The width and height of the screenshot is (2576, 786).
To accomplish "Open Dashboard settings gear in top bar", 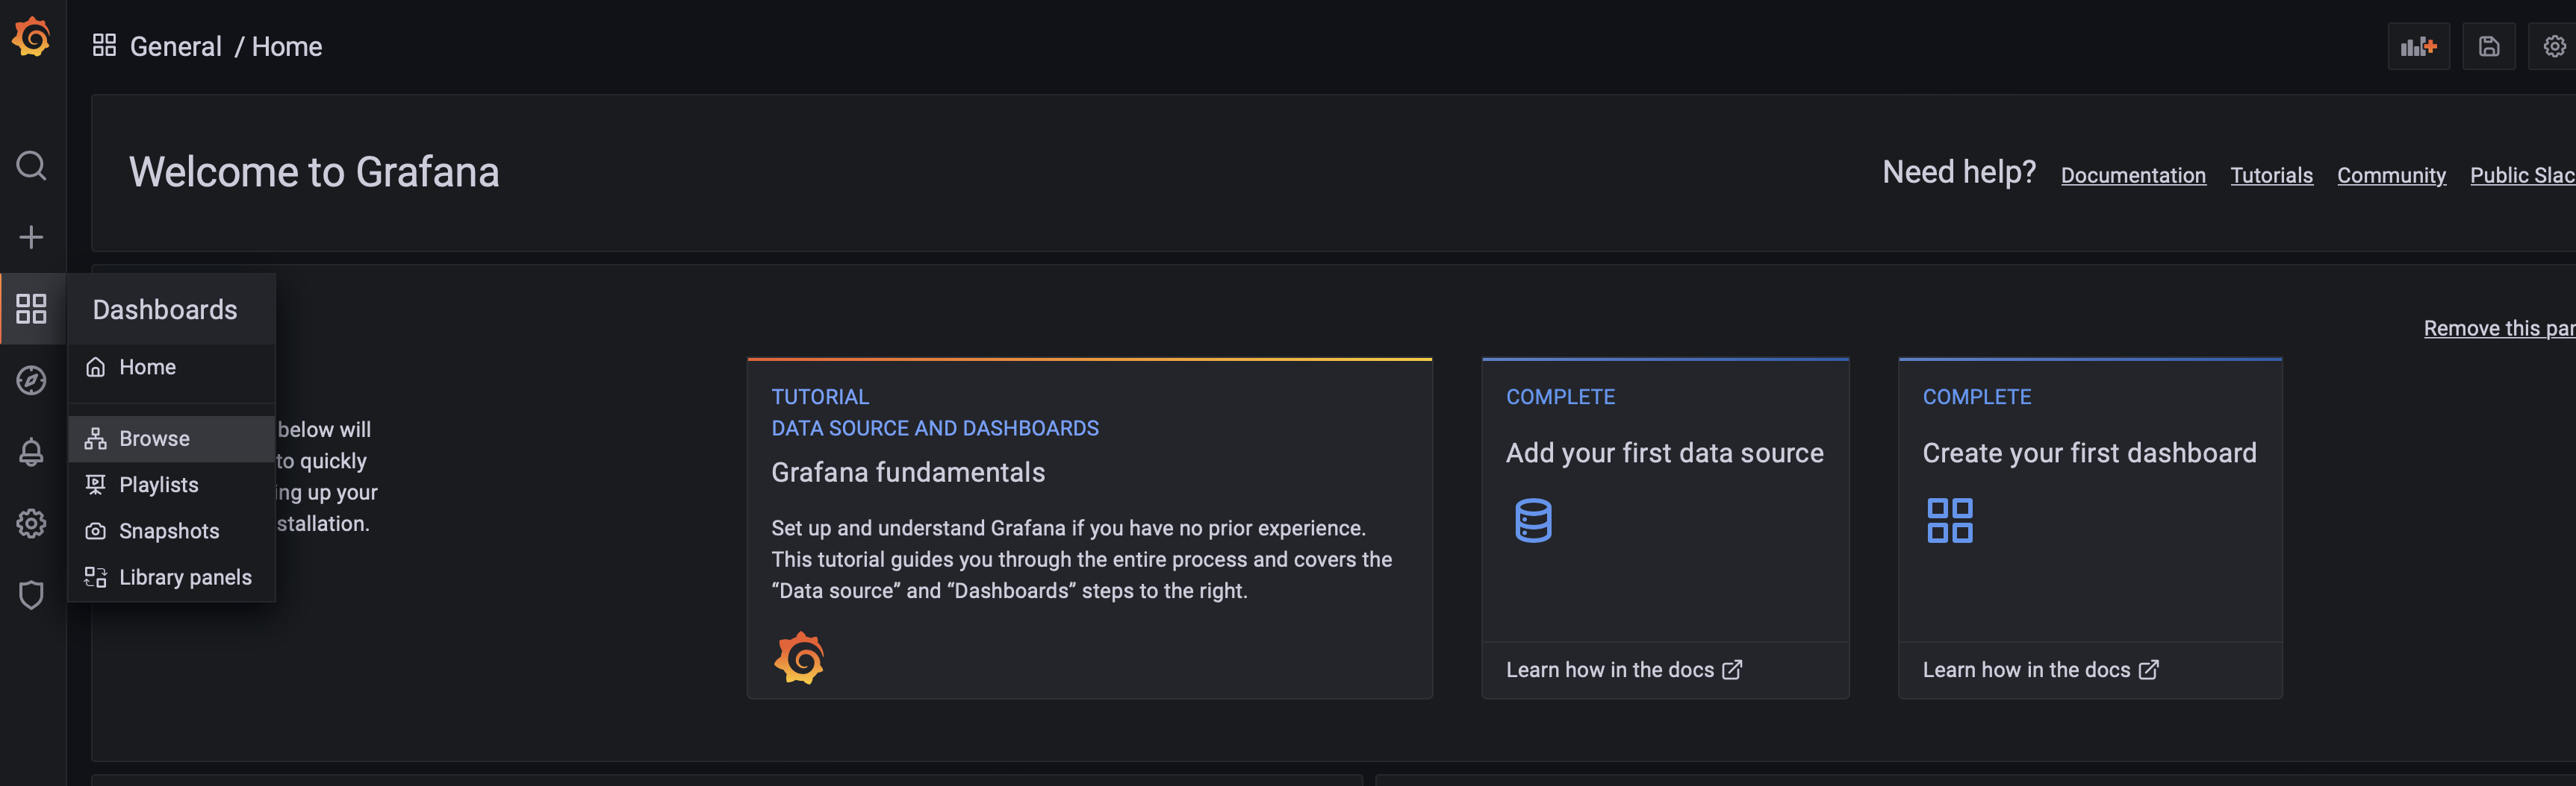I will click(2554, 46).
